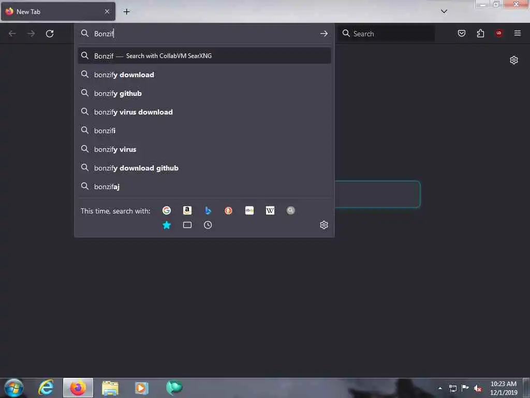
Task: Click the New Tab page search field
Action: [x=377, y=194]
